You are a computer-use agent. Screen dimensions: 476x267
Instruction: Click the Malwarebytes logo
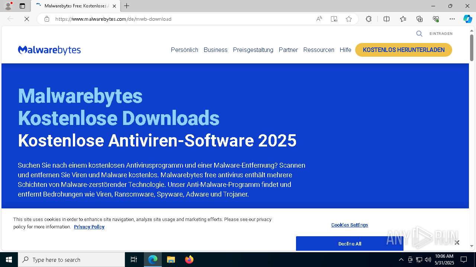(x=49, y=50)
